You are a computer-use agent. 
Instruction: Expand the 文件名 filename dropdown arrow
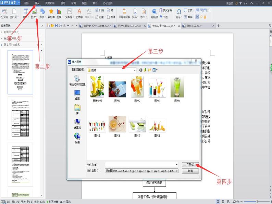[x=176, y=164]
